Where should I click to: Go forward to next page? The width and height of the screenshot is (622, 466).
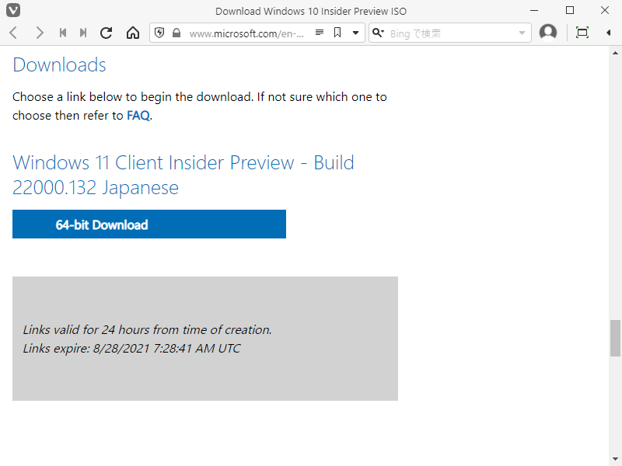coord(39,33)
